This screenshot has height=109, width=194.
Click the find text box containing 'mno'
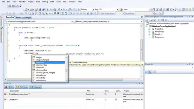pyautogui.click(x=137, y=9)
